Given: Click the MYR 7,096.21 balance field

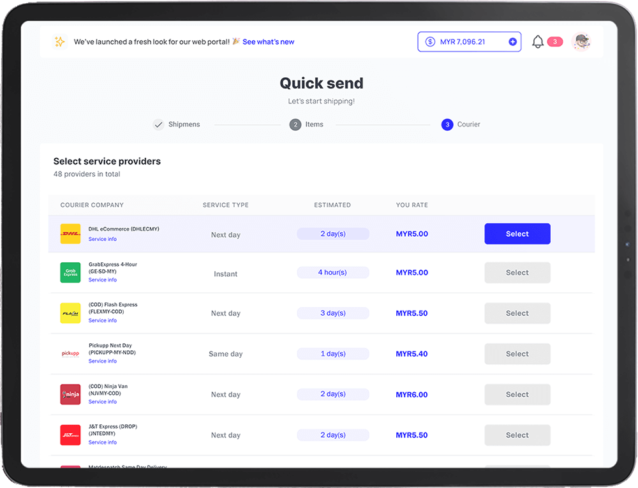Looking at the screenshot, I should pyautogui.click(x=463, y=42).
